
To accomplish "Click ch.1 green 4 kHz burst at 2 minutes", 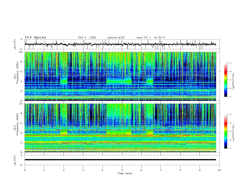I will (64, 81).
